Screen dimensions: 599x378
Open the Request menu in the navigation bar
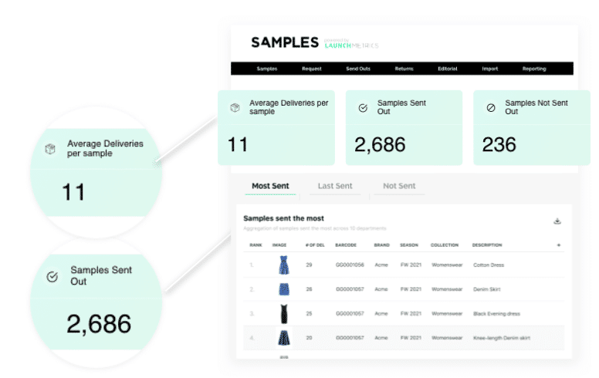312,69
